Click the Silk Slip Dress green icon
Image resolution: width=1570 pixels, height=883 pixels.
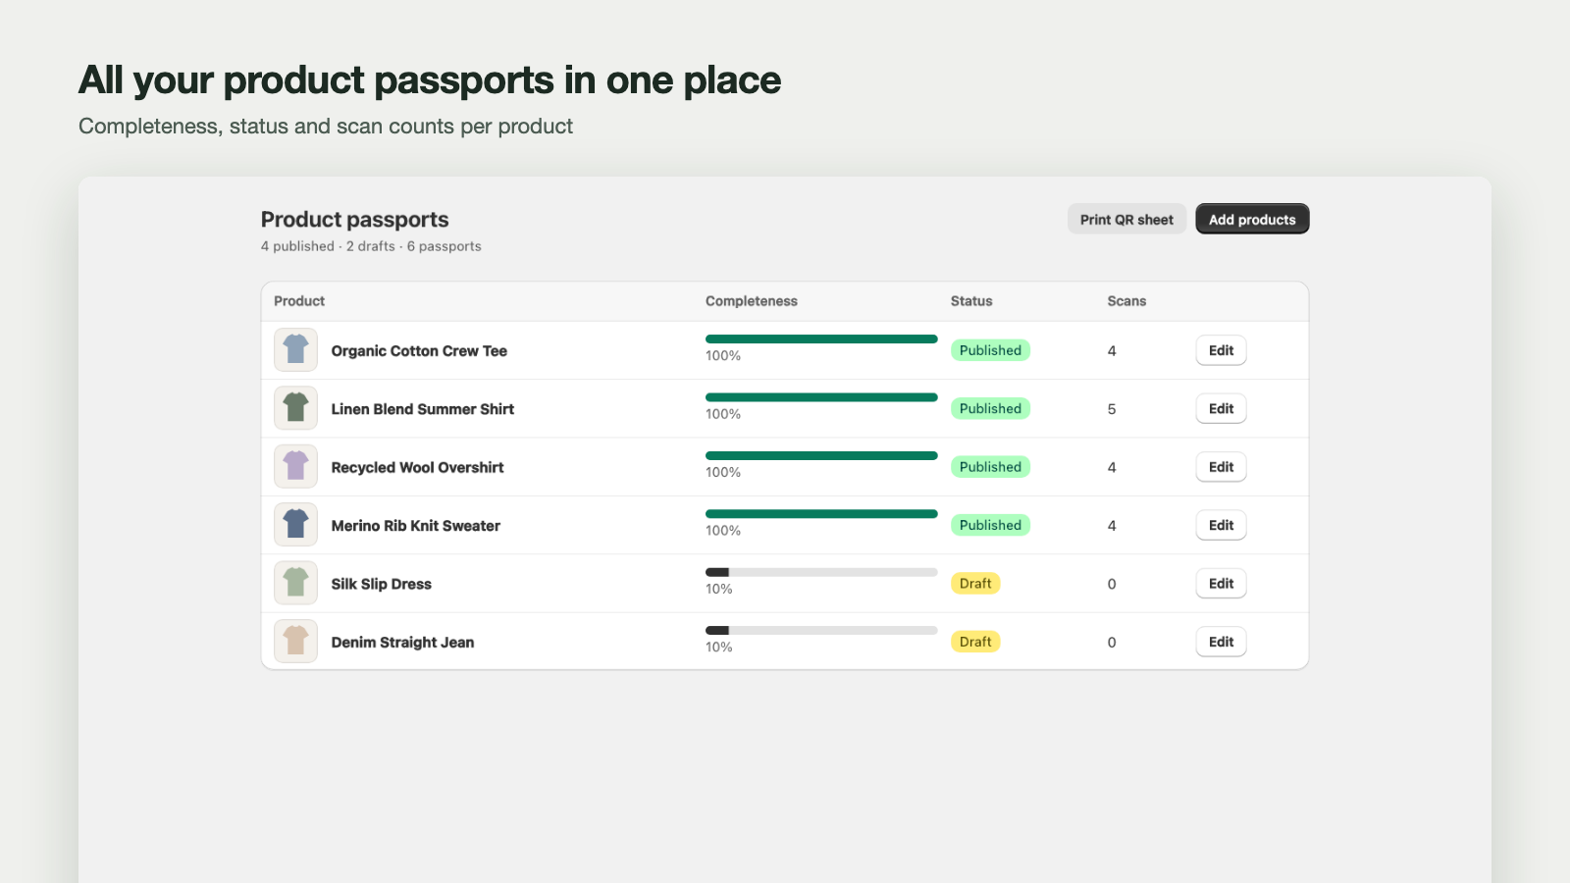point(295,583)
